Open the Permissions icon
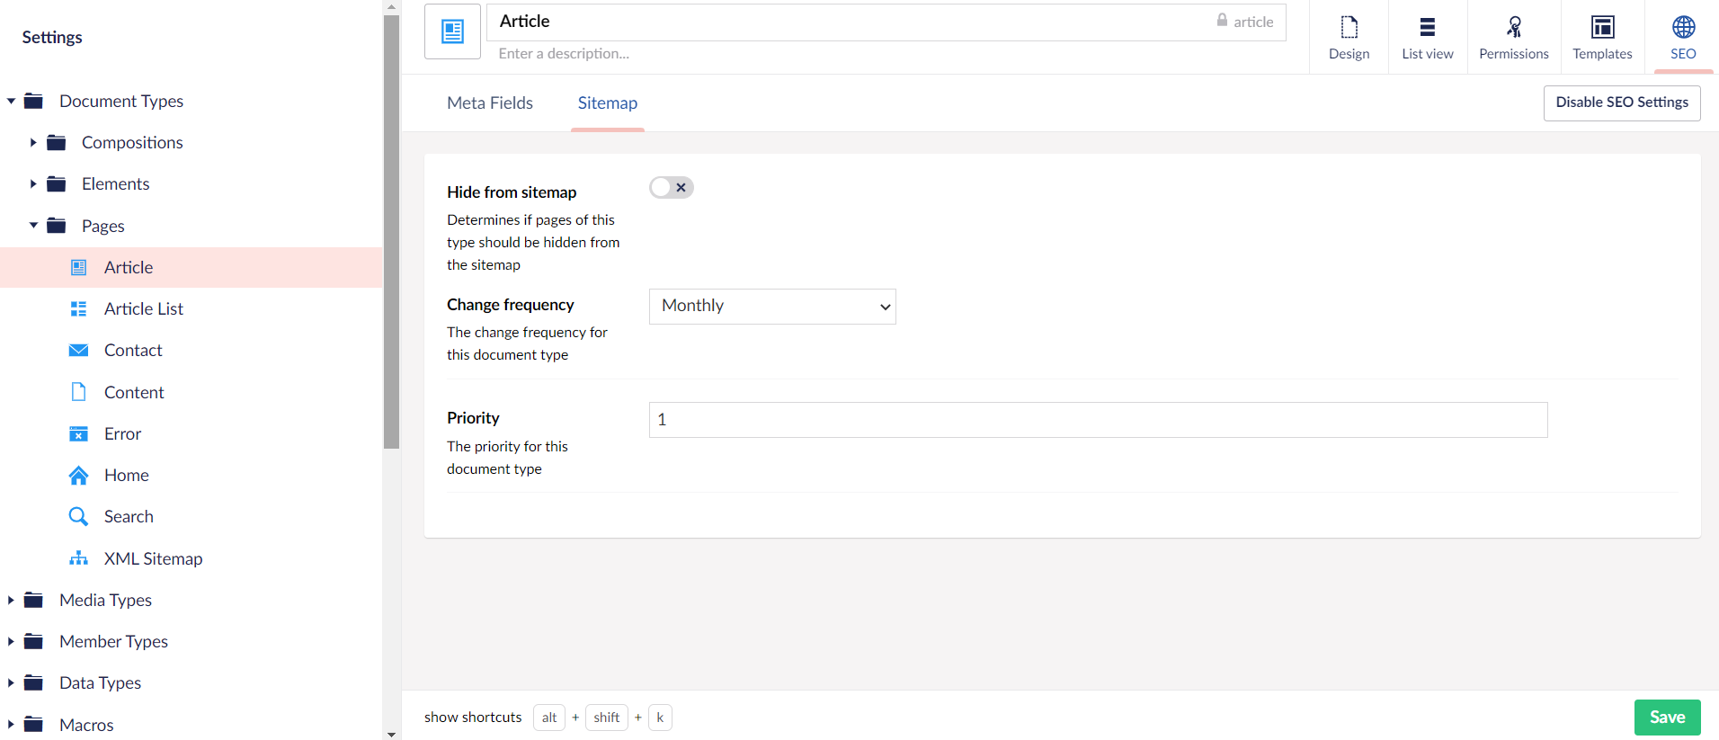1719x740 pixels. click(1514, 28)
